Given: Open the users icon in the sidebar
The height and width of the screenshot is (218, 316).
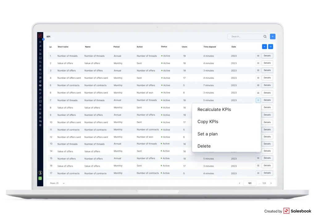Looking at the screenshot, I should point(40,117).
